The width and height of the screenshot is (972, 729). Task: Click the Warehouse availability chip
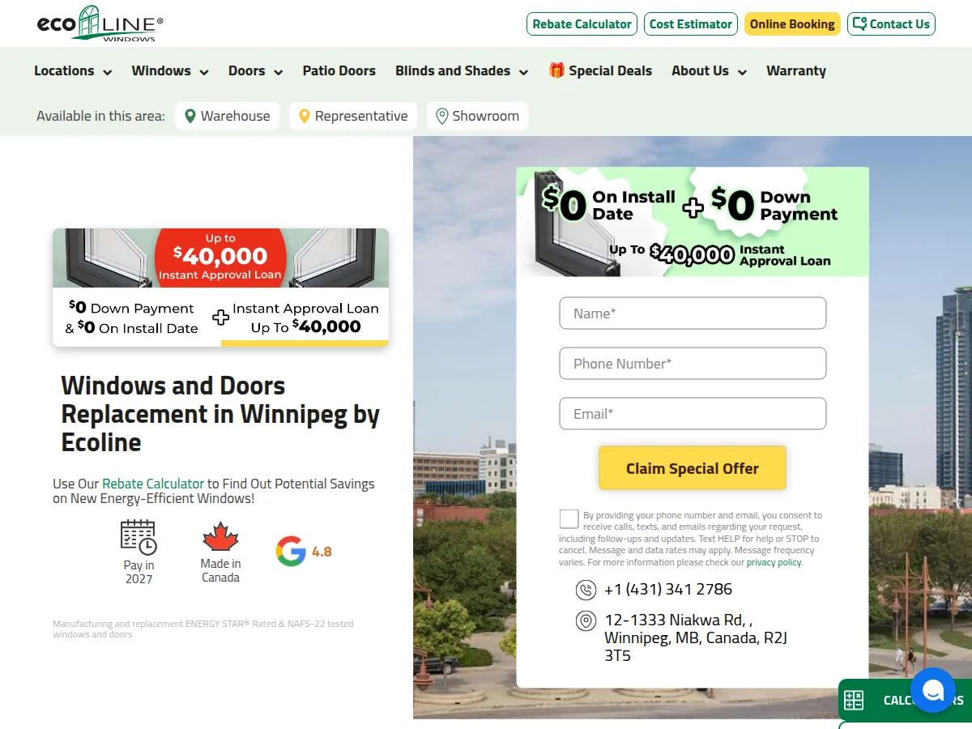[x=228, y=116]
